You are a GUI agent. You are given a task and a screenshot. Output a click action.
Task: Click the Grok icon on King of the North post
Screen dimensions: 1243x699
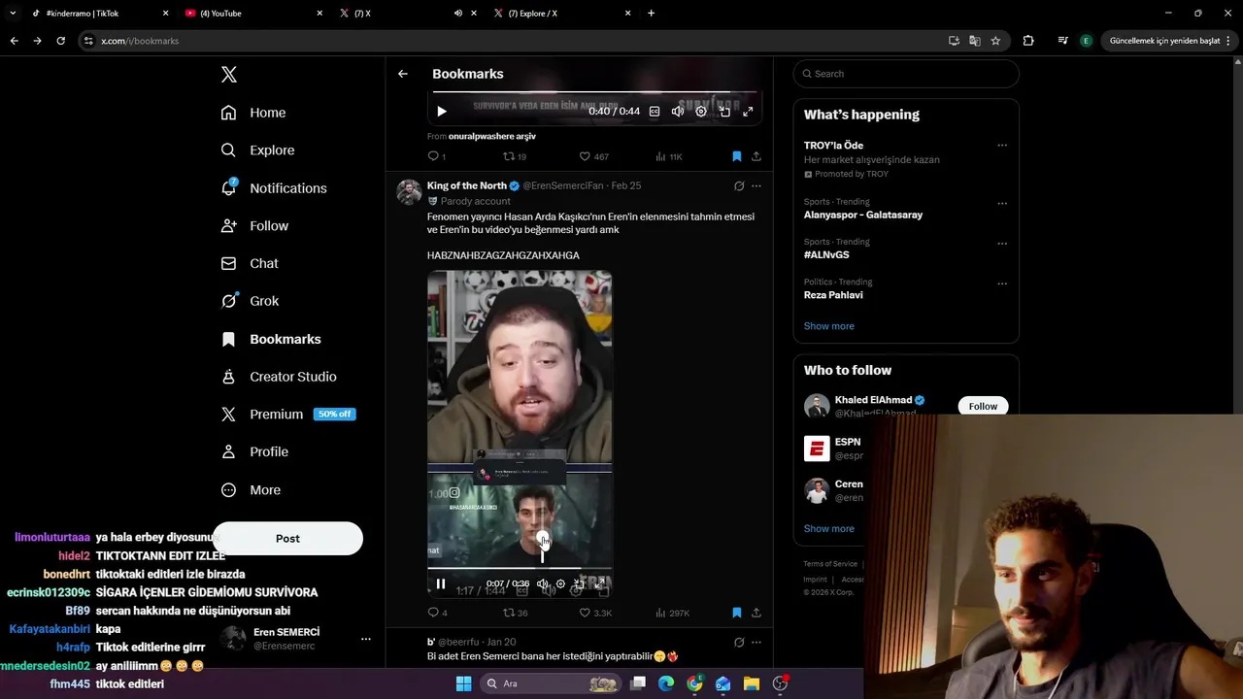[739, 185]
